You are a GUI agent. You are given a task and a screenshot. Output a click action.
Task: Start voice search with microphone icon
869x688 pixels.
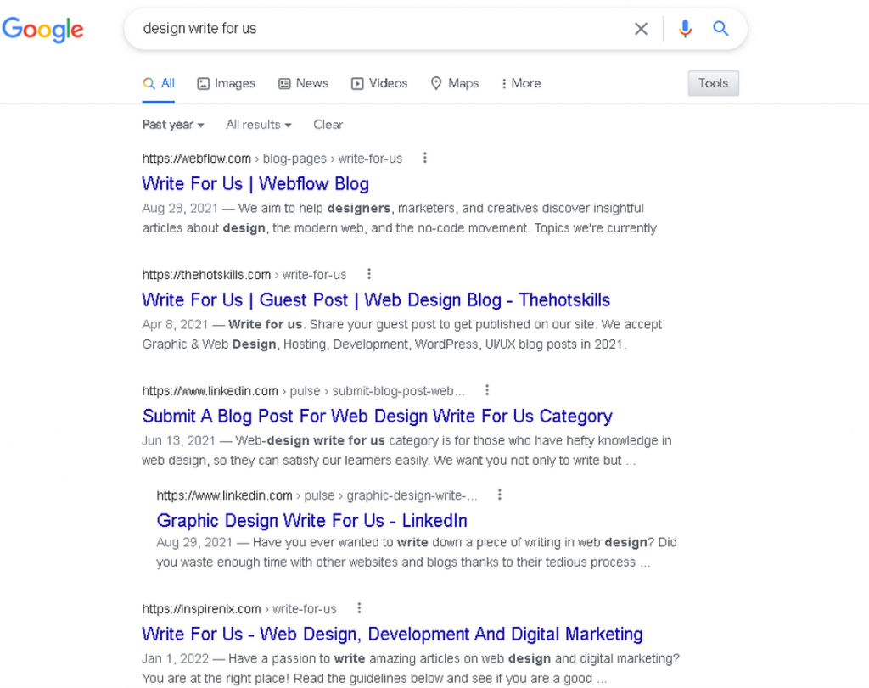pos(685,29)
